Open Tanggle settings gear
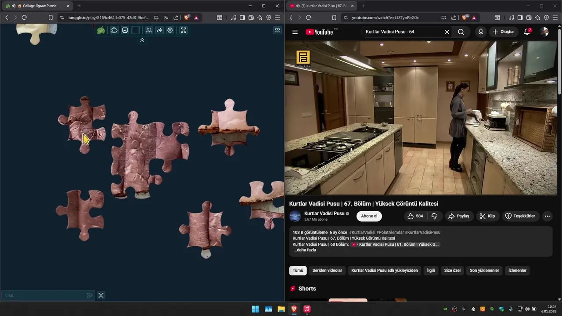 coord(170,30)
